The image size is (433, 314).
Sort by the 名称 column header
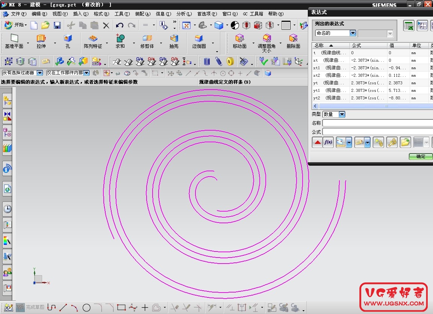[x=331, y=46]
